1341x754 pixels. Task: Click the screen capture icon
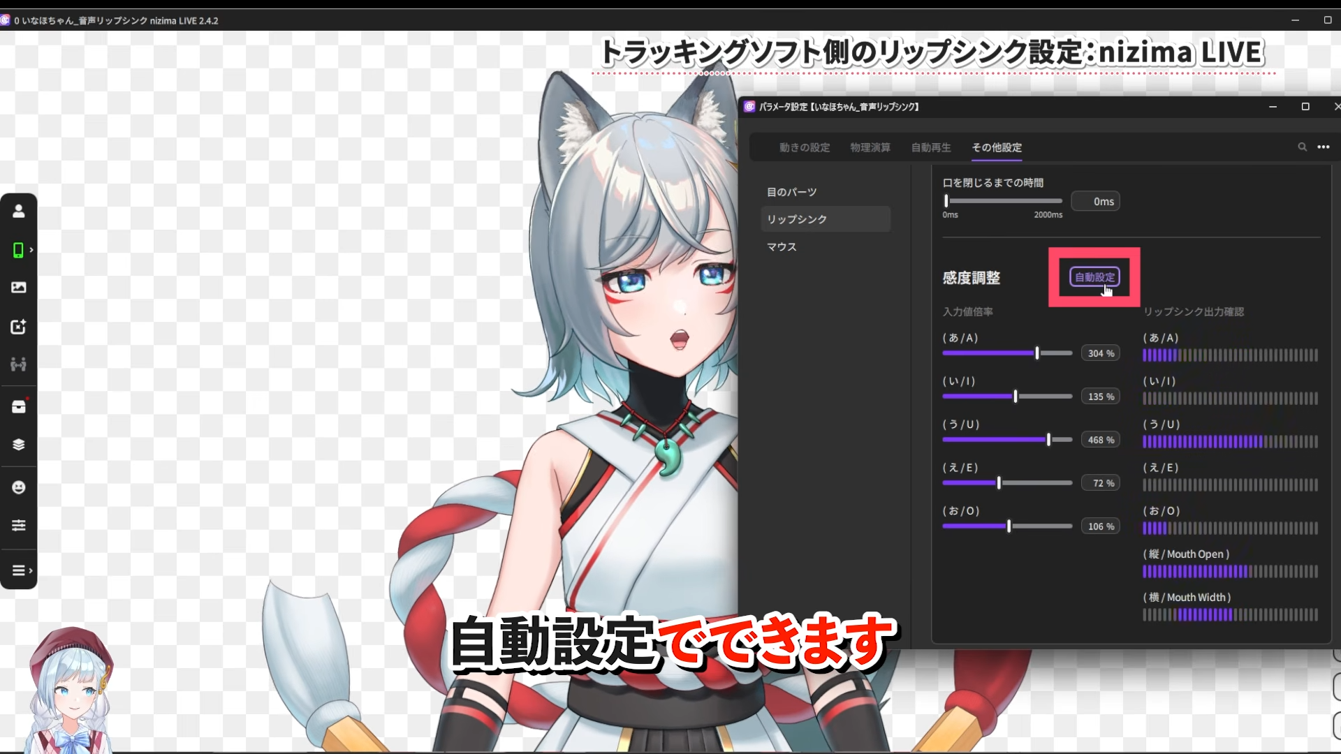19,326
